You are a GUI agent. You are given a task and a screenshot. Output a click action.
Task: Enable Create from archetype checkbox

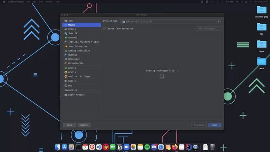tap(104, 29)
